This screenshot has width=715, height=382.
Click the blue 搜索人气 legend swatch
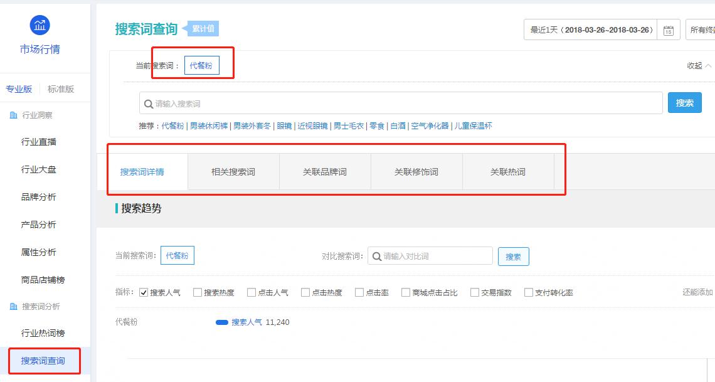coord(221,322)
